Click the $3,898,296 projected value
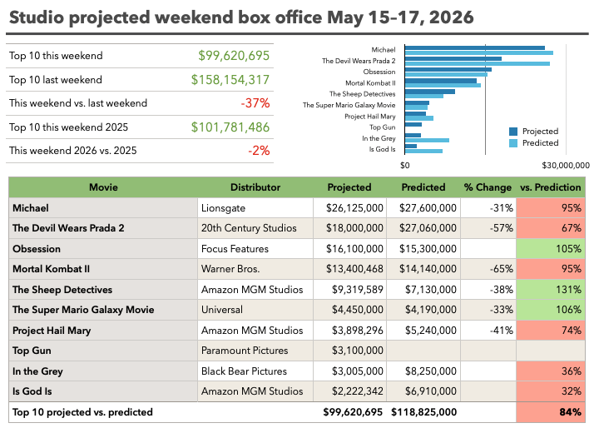 [357, 330]
